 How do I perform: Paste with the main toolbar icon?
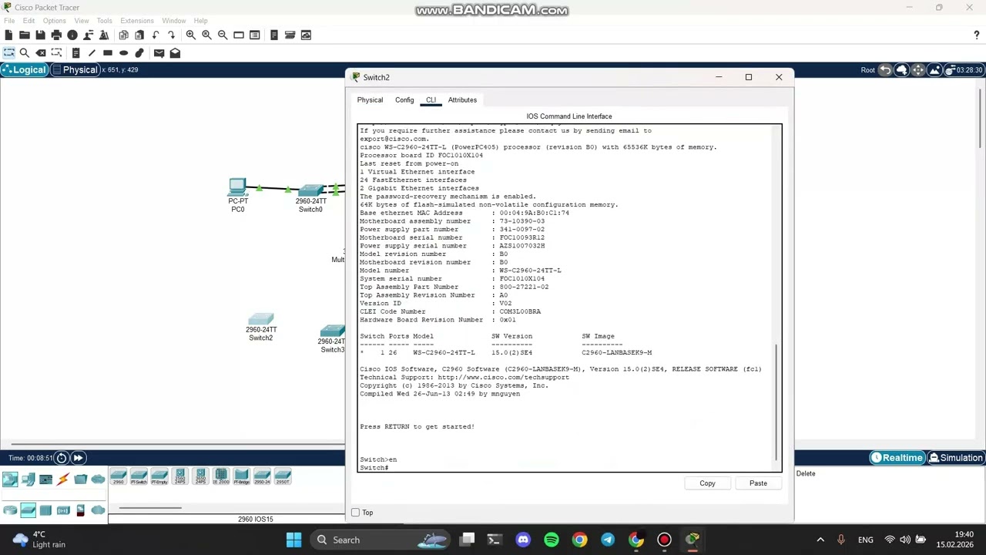coord(139,35)
